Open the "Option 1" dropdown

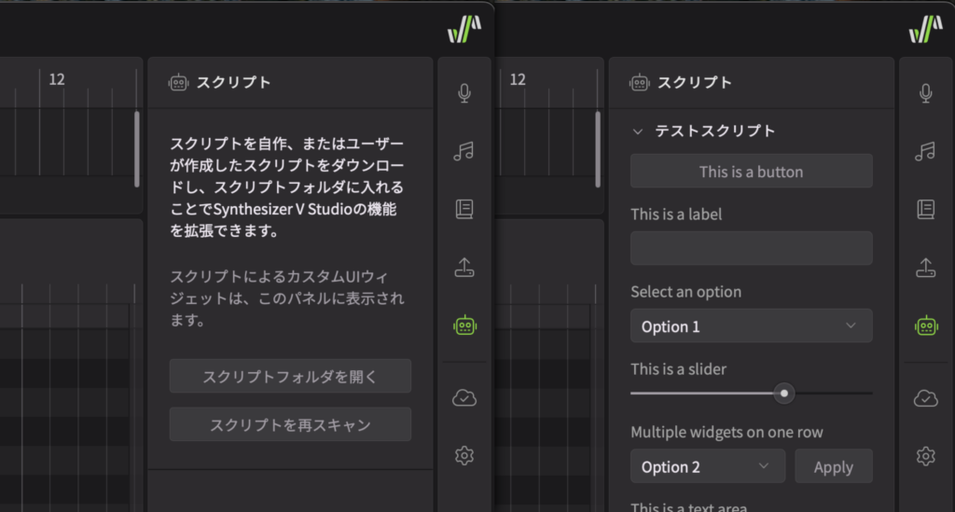751,326
